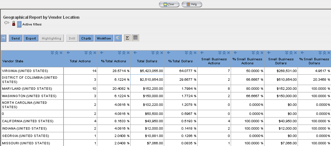Viewport: 331px width, 146px height.
Task: Sort Vendor State column ascending
Action: (57, 53)
